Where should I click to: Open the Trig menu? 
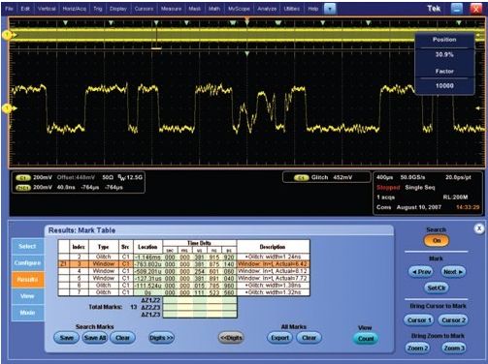point(98,9)
